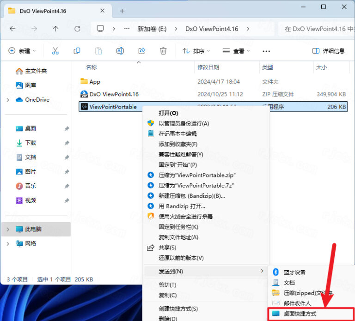Open the 新建 dropdown button
This screenshot has width=355, height=321.
(22, 51)
